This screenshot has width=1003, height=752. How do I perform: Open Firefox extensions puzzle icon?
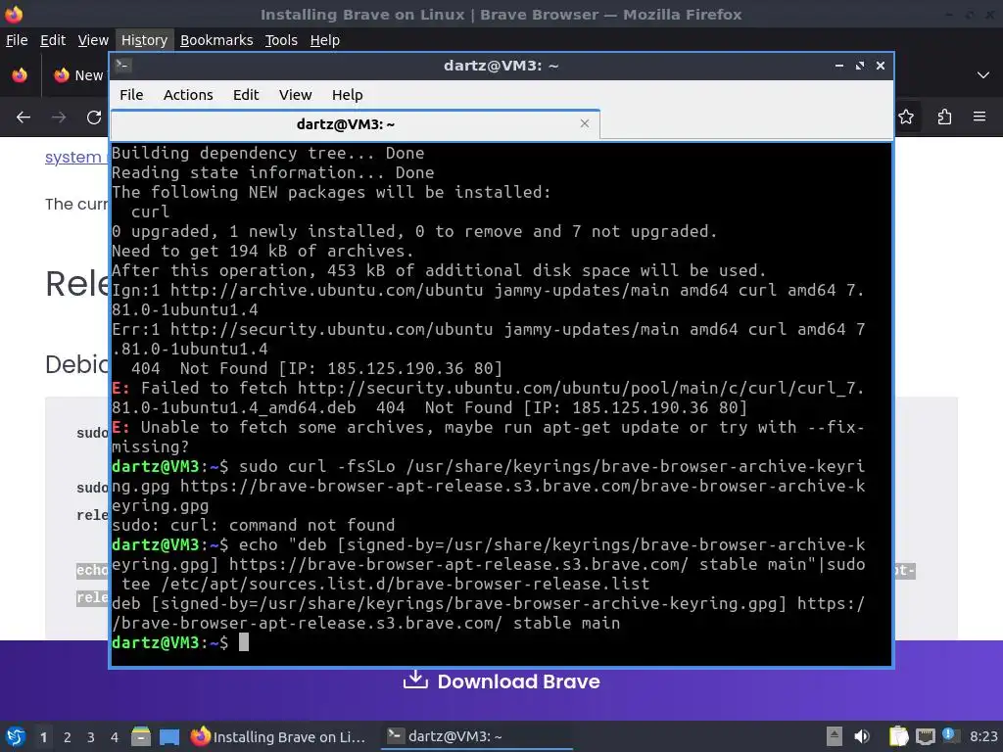pos(944,117)
